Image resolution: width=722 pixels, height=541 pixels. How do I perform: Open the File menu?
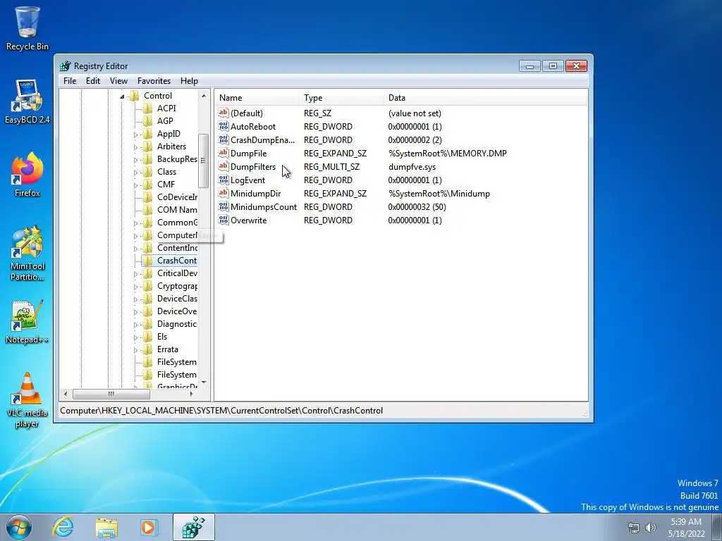70,81
